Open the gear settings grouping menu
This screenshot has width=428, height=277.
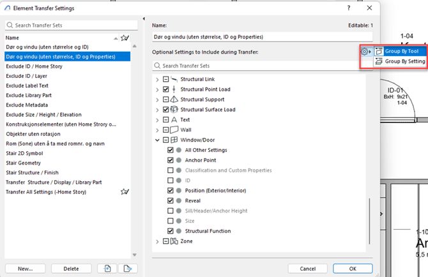click(365, 52)
